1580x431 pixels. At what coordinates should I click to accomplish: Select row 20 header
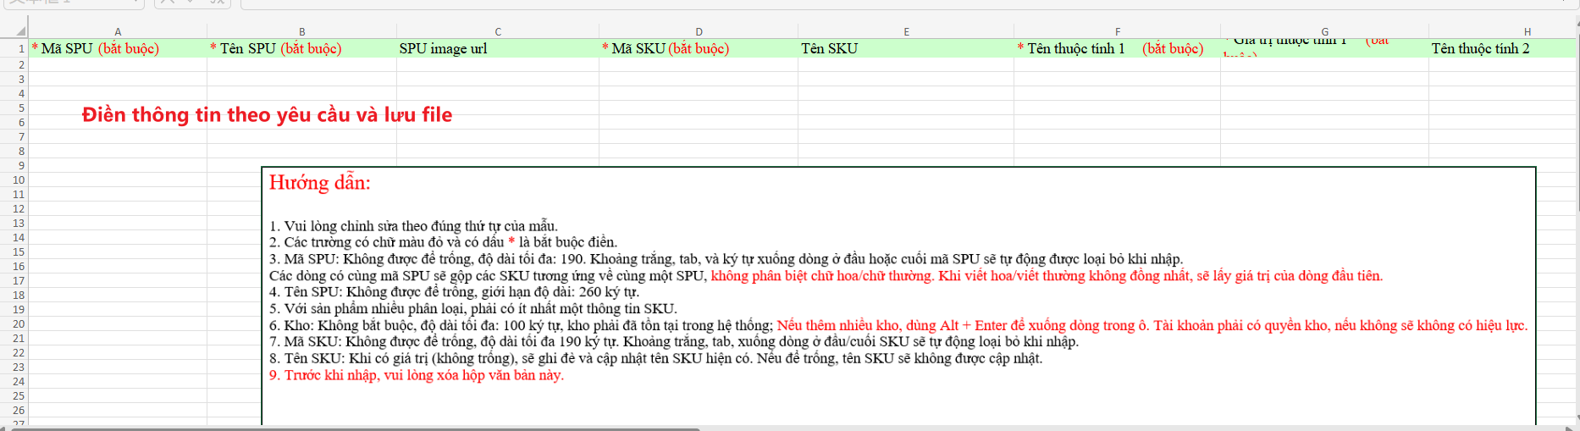click(19, 324)
